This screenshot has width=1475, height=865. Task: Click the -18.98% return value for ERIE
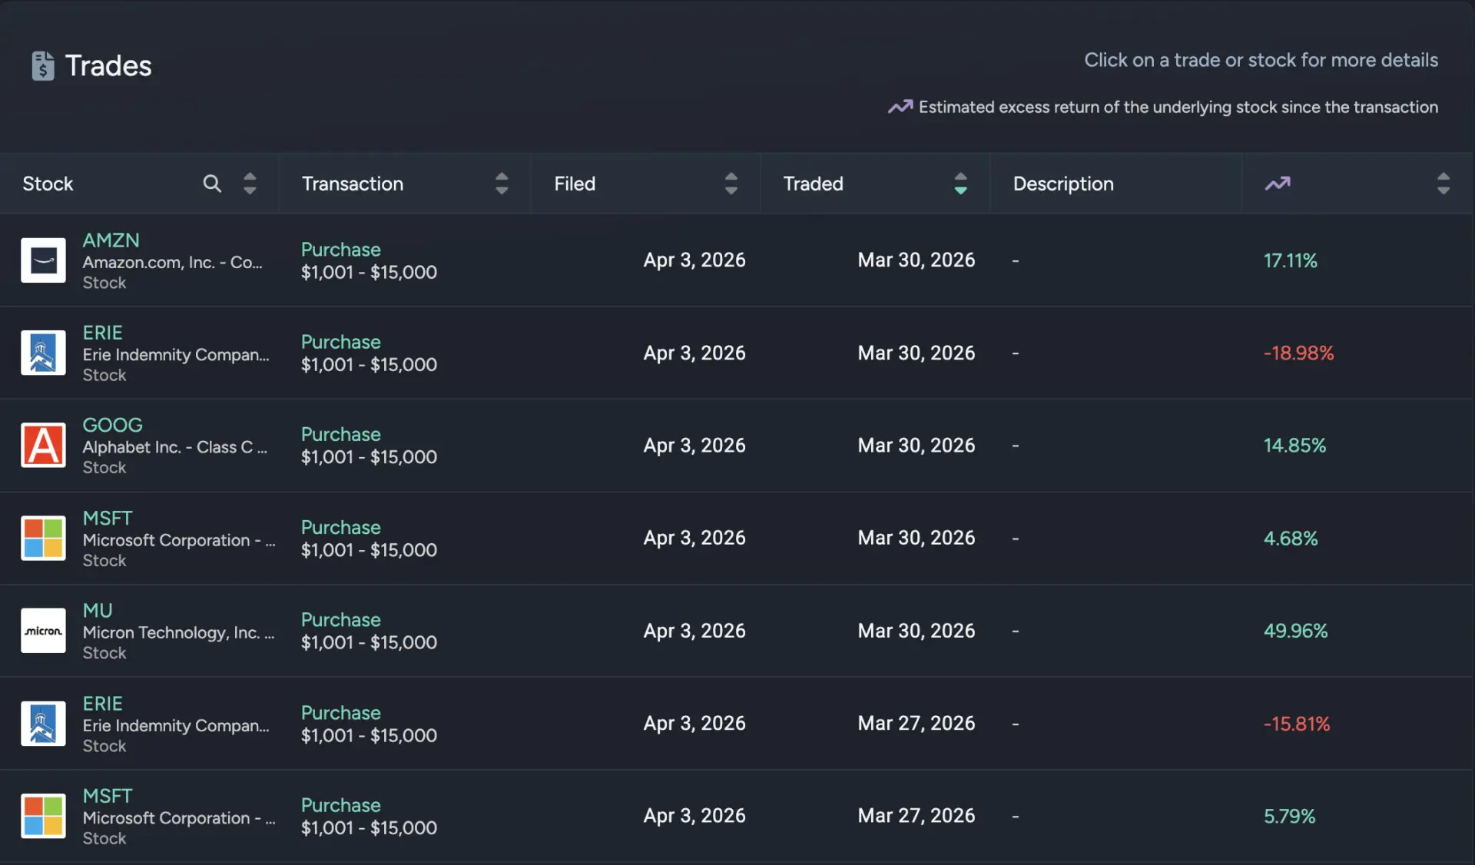coord(1298,353)
